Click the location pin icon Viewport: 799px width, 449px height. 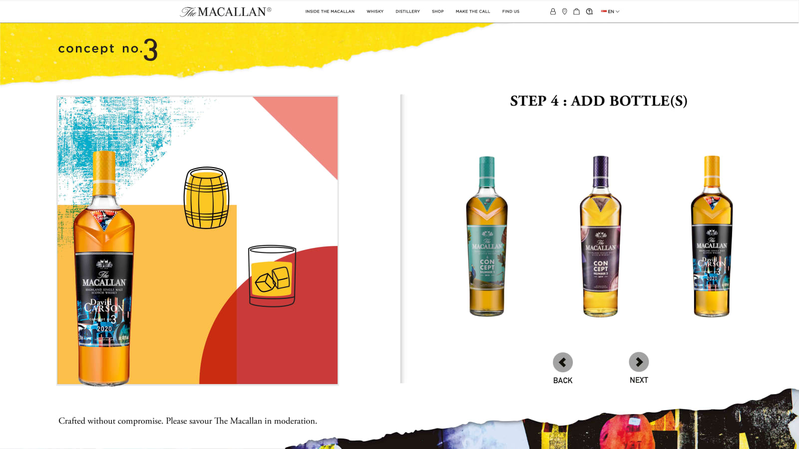564,11
